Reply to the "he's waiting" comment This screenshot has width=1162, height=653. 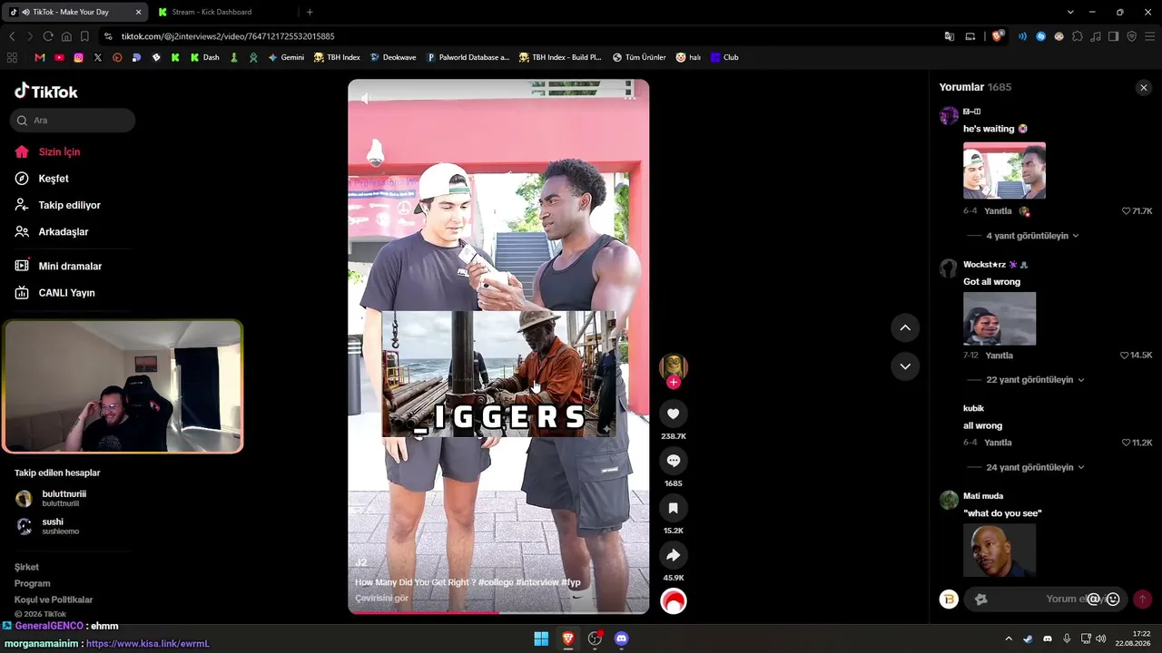(998, 211)
